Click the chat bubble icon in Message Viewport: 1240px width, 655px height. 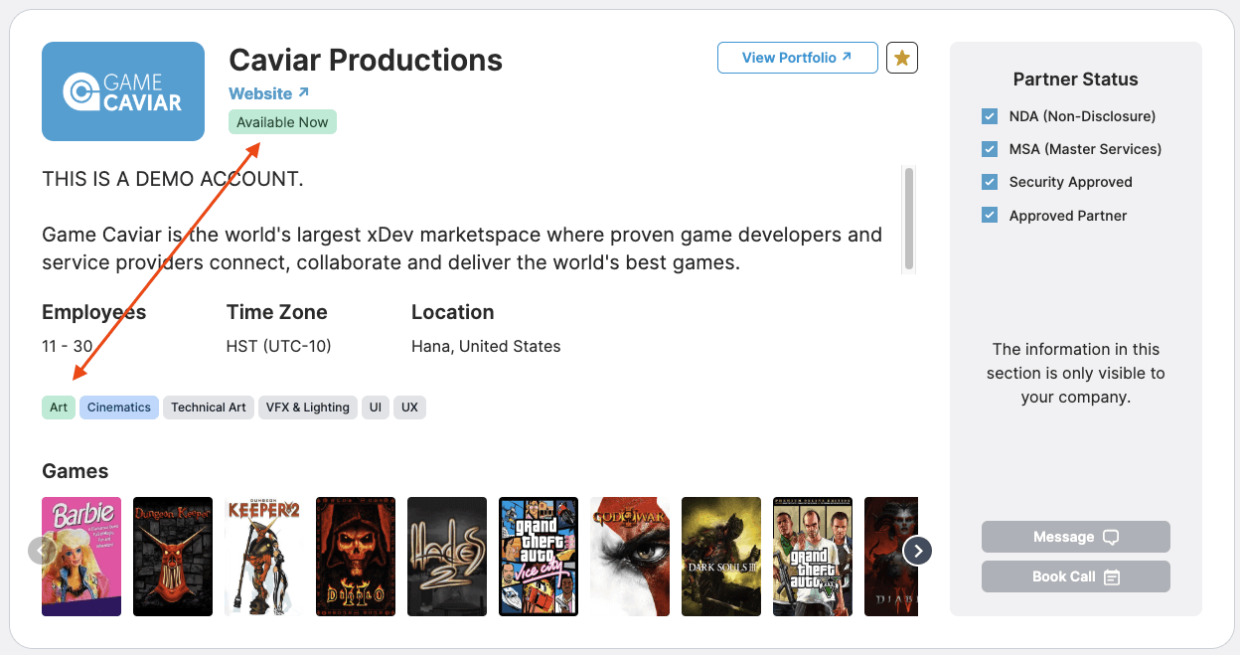click(1111, 537)
